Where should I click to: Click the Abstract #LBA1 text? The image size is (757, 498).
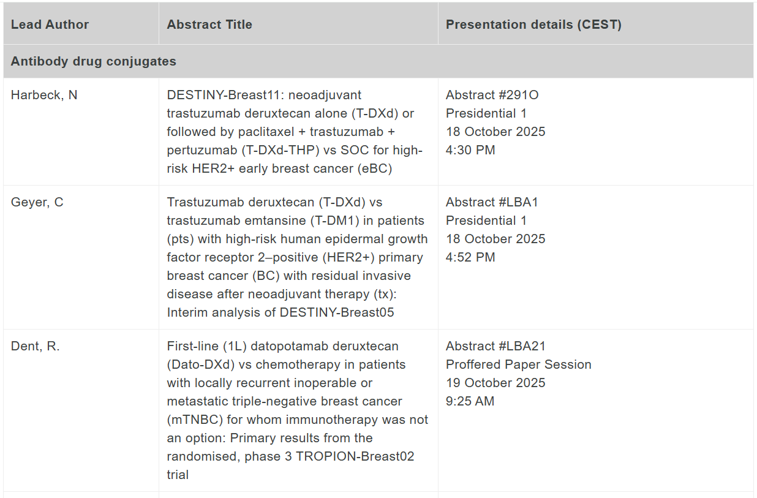click(x=492, y=202)
